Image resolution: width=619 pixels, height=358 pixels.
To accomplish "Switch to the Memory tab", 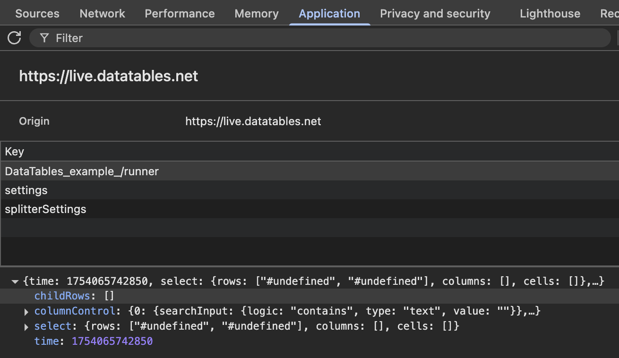I will pos(257,14).
